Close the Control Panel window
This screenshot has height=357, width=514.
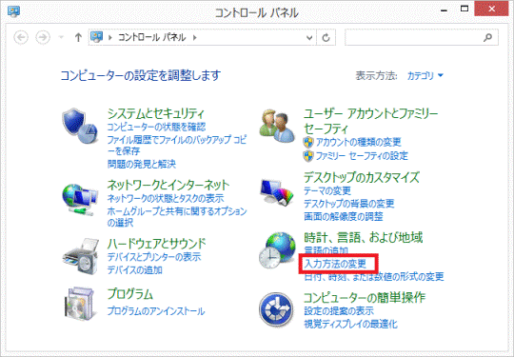point(491,9)
